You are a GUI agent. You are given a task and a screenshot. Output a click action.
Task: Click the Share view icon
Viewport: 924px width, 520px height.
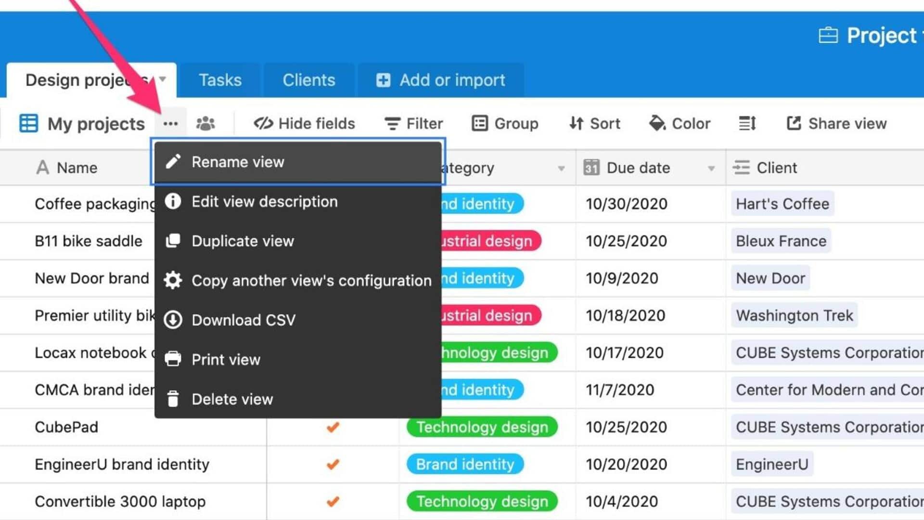793,123
